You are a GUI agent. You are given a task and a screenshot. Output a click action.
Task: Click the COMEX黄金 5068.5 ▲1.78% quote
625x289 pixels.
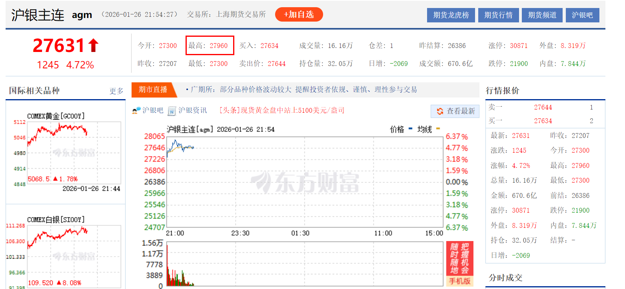pos(52,179)
